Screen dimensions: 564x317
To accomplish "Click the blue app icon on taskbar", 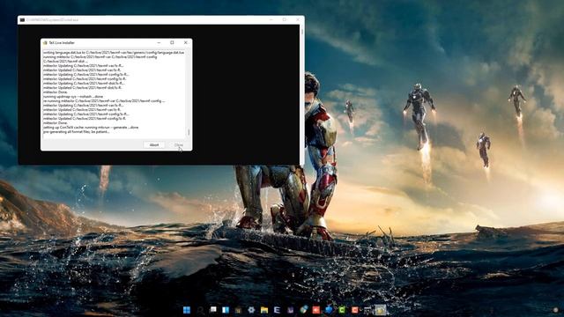I will [329, 310].
